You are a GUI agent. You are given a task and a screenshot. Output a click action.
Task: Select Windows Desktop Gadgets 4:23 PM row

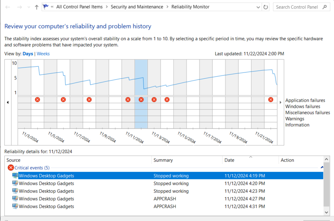coord(168,191)
